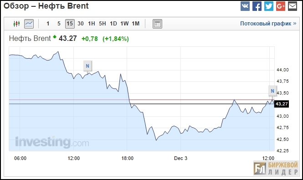This screenshot has width=303, height=180.
Task: Toggle the 15 minute interval
Action: tap(70, 24)
